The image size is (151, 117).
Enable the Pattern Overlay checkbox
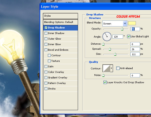46,83
